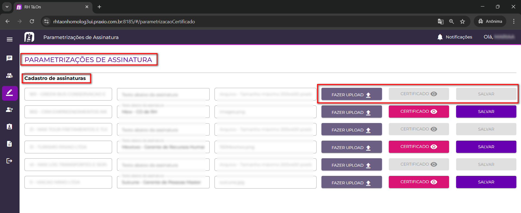Screen dimensions: 521x213
Task: Expand the tab search dropdown arrow
Action: tap(7, 7)
